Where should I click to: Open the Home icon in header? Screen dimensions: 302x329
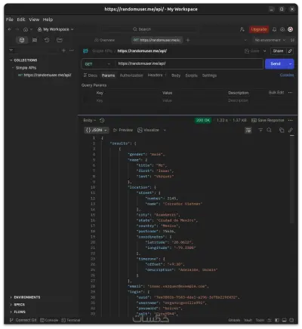[26, 29]
